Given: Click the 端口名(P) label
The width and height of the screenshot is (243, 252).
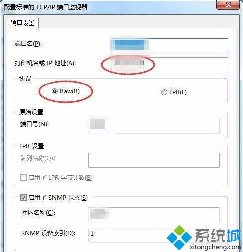Looking at the screenshot, I should click(x=28, y=44).
